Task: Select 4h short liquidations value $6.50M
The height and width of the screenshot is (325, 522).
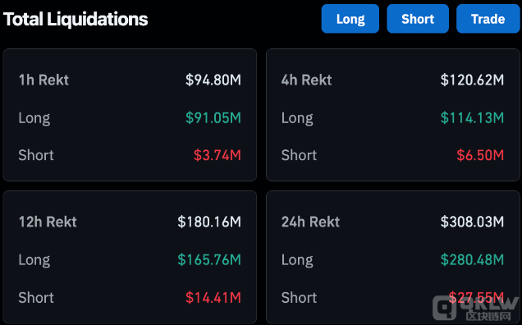Action: [480, 155]
